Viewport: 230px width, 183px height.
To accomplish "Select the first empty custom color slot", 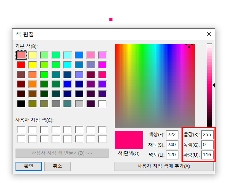I will coord(21,130).
